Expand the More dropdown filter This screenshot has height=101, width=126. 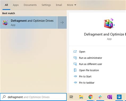[72, 5]
